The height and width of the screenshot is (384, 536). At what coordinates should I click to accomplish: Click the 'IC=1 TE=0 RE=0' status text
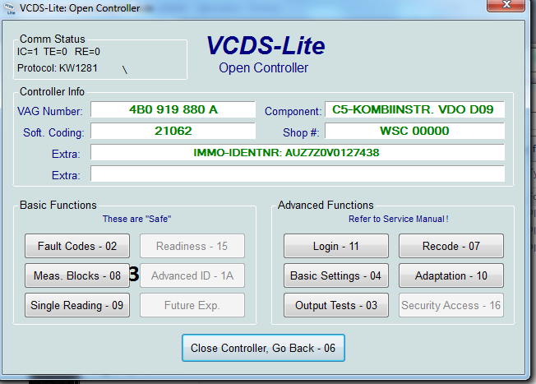point(58,52)
